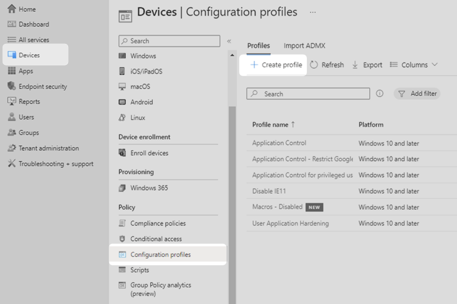Click the Create profile button

pos(274,64)
